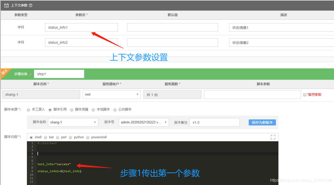Click the 状态信息1 description field
334x185 pixels.
tap(281, 27)
